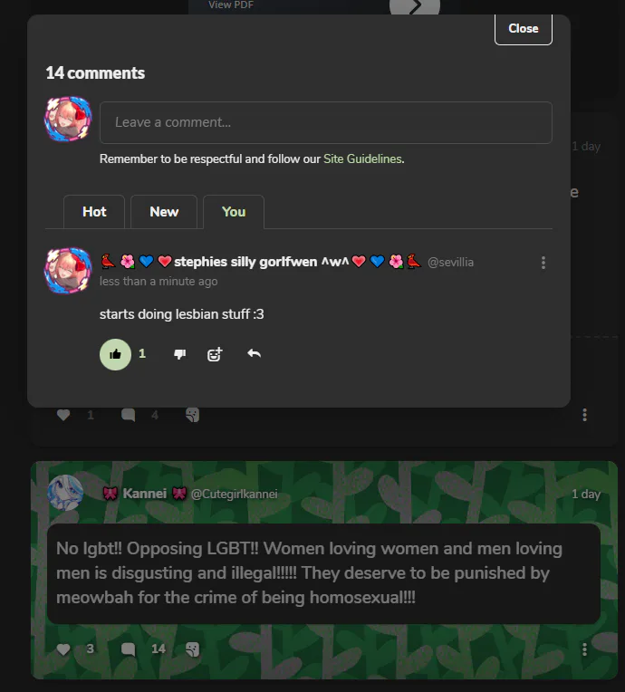This screenshot has height=692, width=625.
Task: Click the @Cutegirlkannei handle
Action: tap(234, 495)
